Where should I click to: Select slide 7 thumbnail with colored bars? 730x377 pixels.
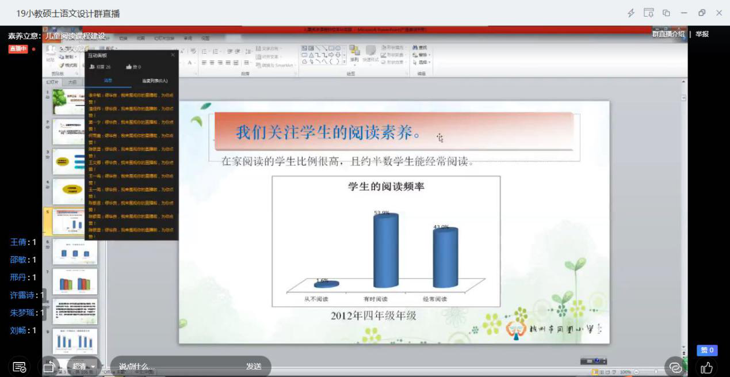click(75, 282)
